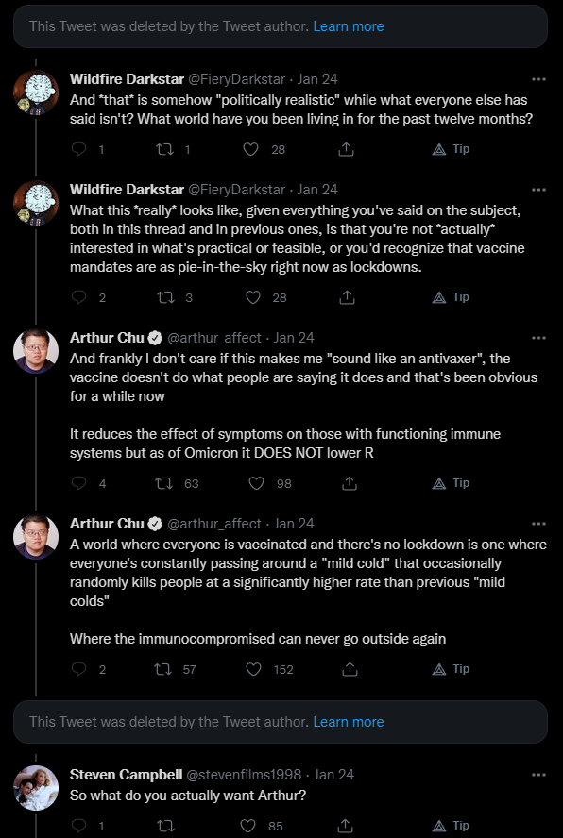Open more options on first Wildfire Darkstar tweet
563x838 pixels.
pos(538,79)
